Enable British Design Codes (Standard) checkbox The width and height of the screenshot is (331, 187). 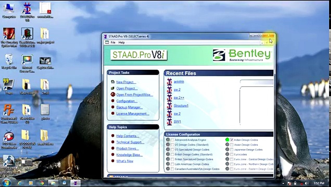[x=172, y=154]
